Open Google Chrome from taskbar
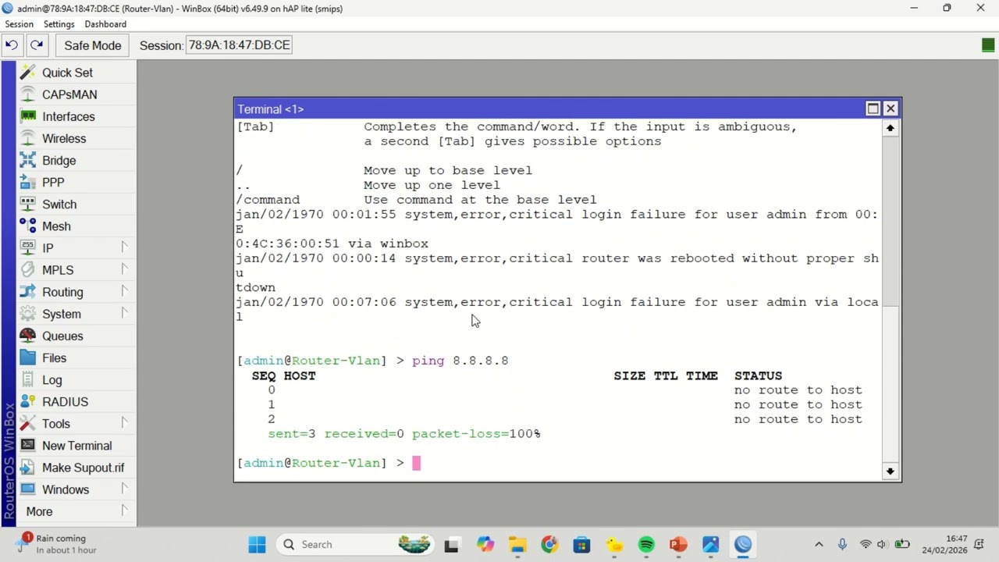The height and width of the screenshot is (562, 999). 549,544
